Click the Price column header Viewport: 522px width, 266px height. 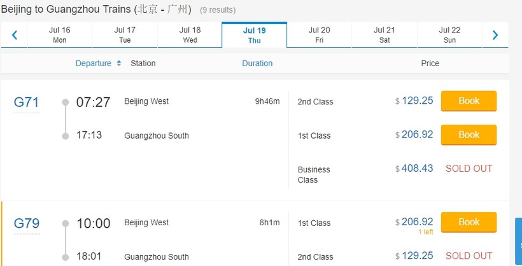pyautogui.click(x=430, y=63)
